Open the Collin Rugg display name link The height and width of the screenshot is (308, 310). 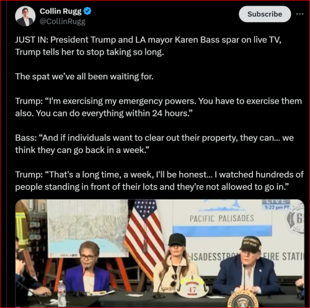pyautogui.click(x=61, y=11)
